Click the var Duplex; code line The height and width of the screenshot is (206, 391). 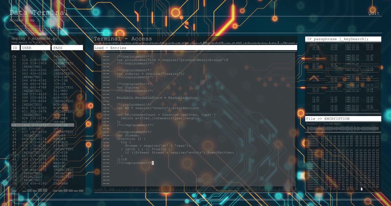tap(128, 87)
